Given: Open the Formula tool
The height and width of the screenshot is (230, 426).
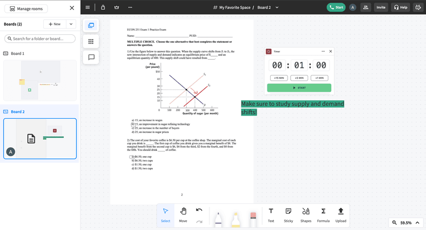Looking at the screenshot, I should click(323, 215).
